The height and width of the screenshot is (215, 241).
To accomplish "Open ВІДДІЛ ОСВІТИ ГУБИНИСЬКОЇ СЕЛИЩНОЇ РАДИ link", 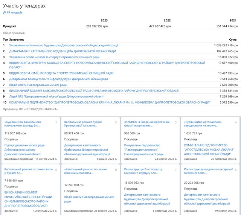I will [61, 73].
